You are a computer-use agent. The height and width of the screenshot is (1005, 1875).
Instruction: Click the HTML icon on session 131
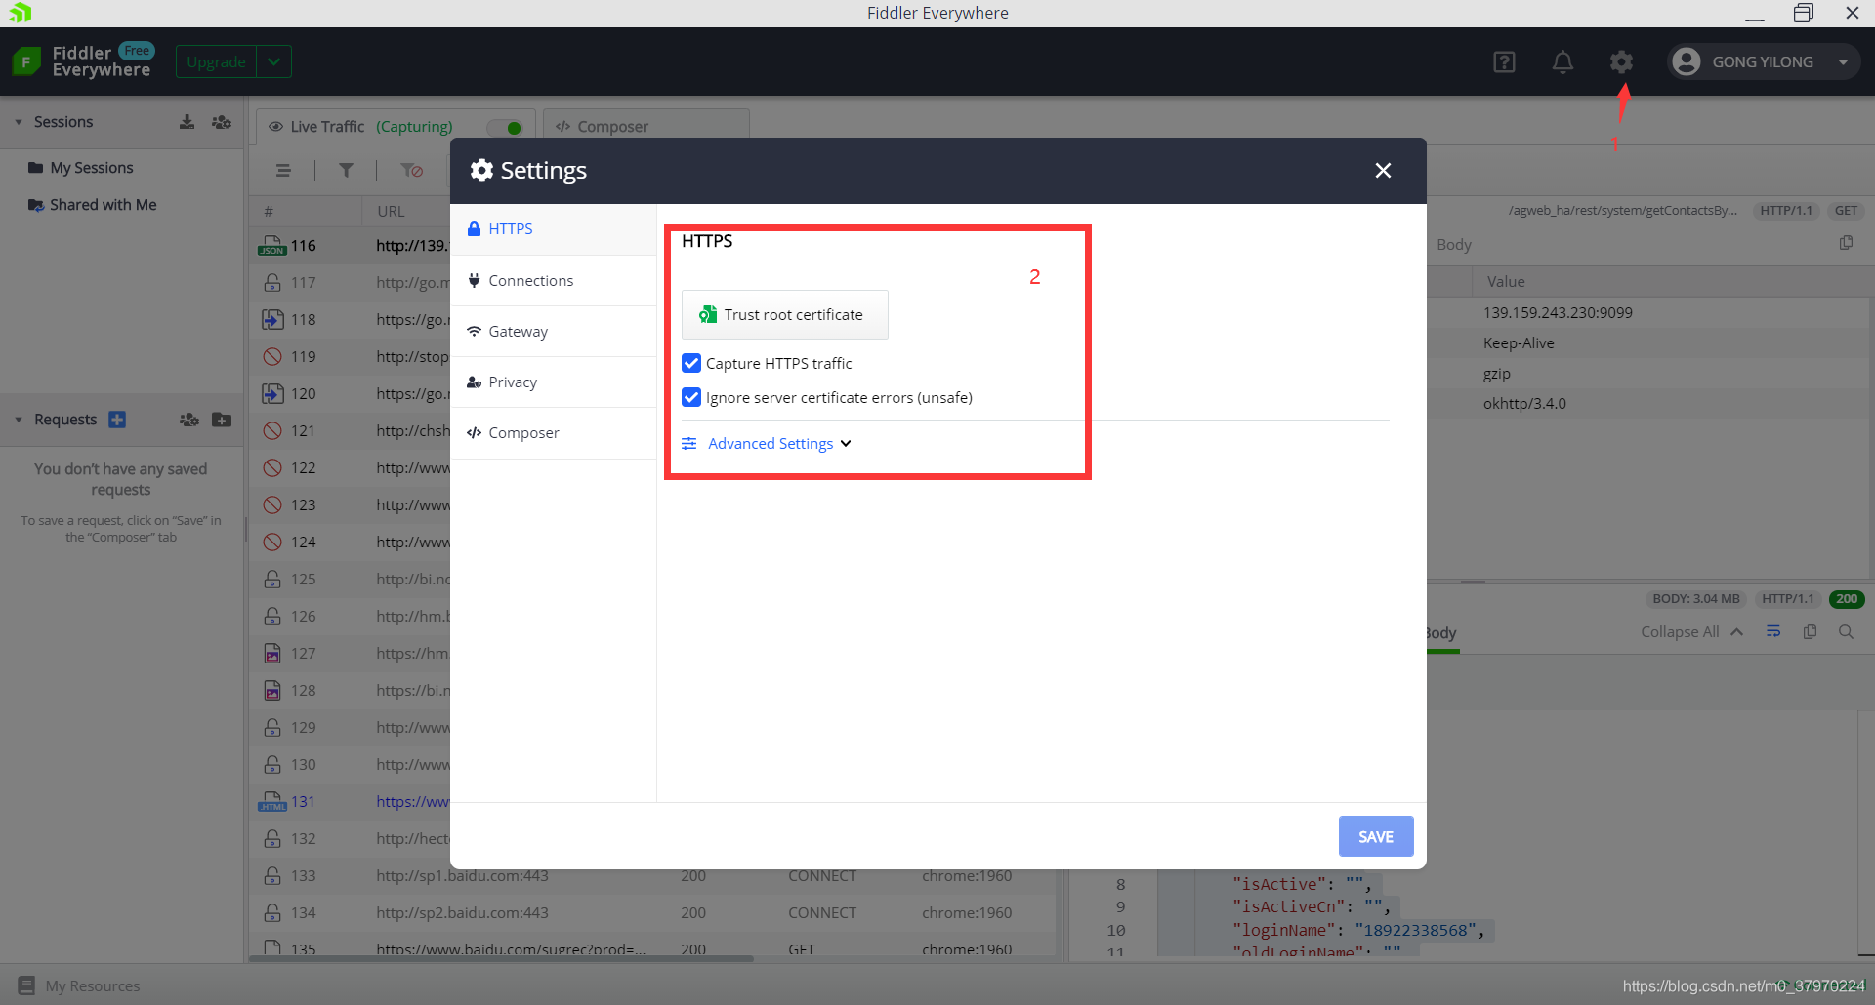(272, 801)
